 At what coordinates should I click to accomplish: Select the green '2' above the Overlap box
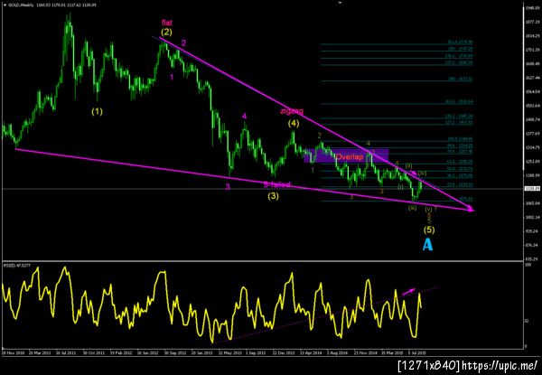[x=320, y=136]
